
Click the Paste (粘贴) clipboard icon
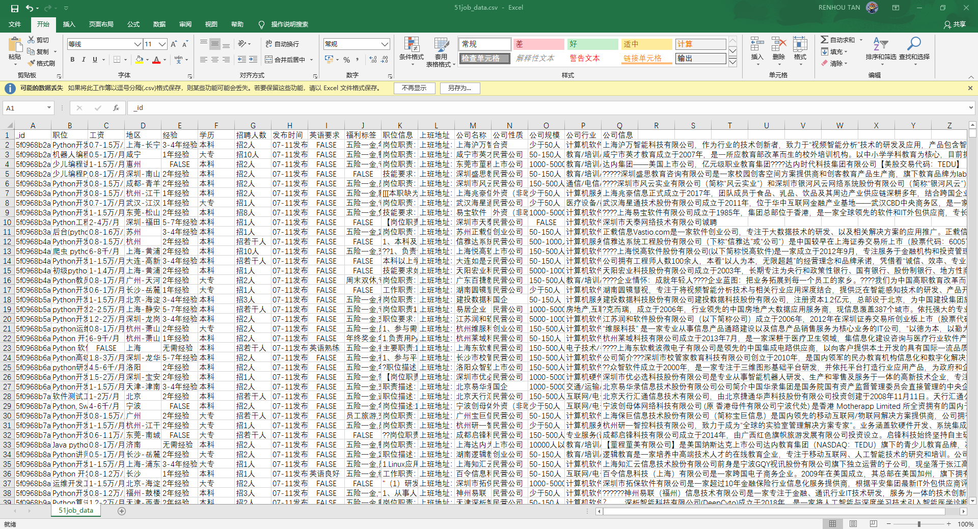click(x=15, y=45)
